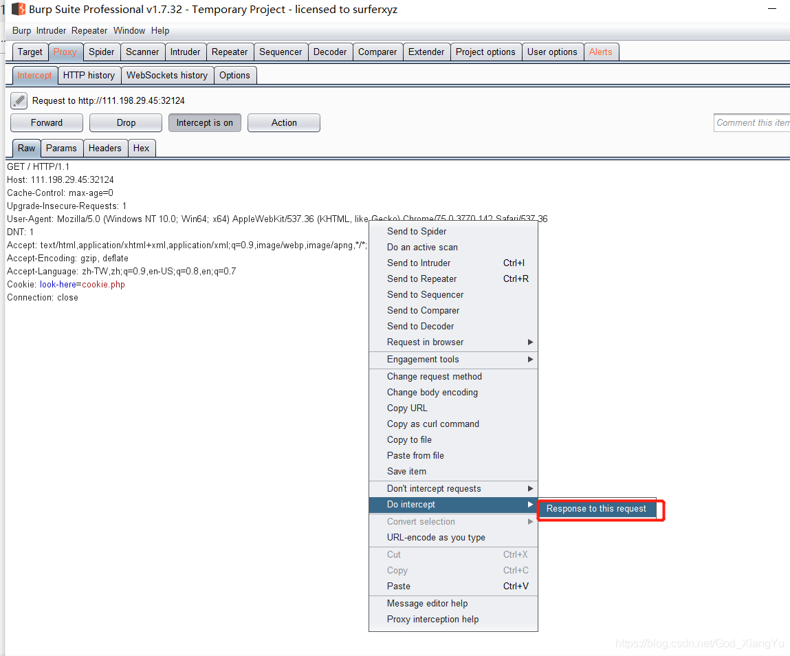Click Save item entry
Viewport: 790px width, 656px height.
(454, 472)
